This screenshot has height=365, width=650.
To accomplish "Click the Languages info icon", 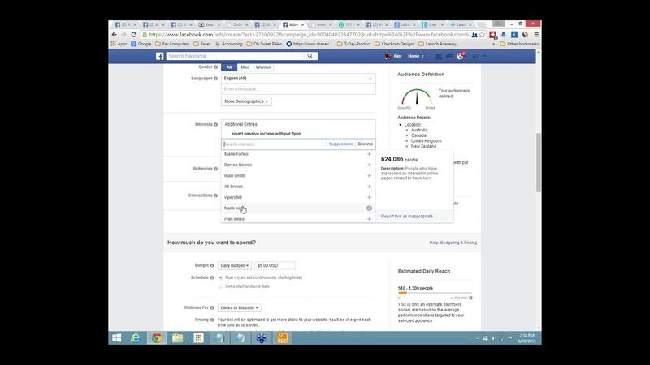I will coord(215,79).
